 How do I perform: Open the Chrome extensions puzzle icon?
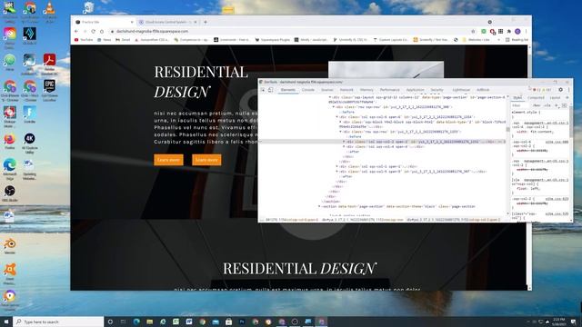point(509,32)
